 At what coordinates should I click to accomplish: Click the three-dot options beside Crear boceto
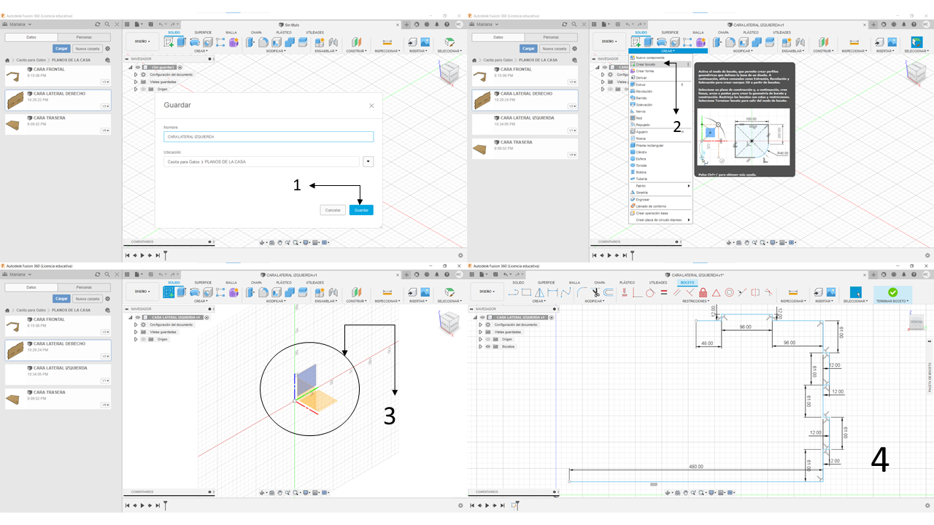coord(688,64)
